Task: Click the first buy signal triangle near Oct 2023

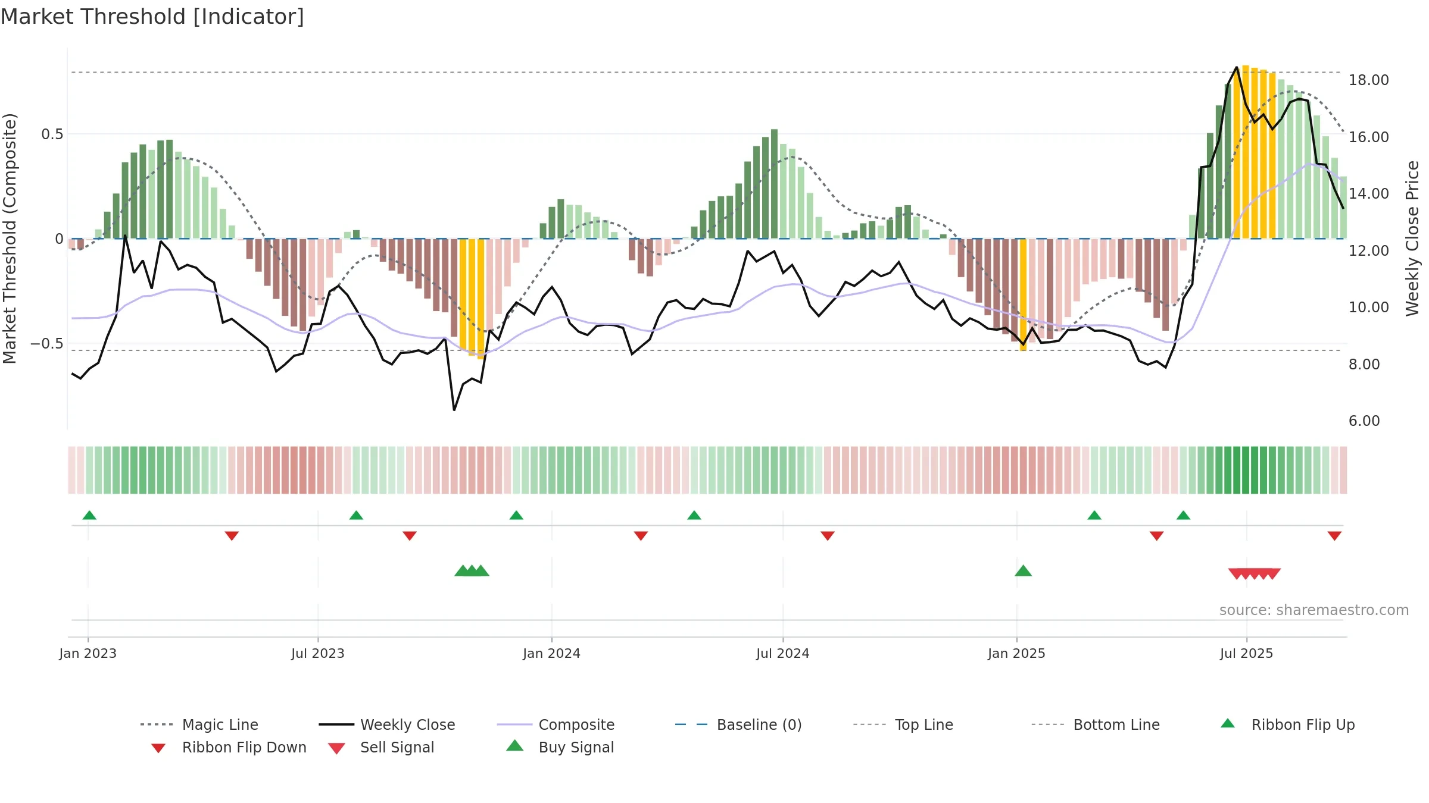Action: pyautogui.click(x=463, y=571)
